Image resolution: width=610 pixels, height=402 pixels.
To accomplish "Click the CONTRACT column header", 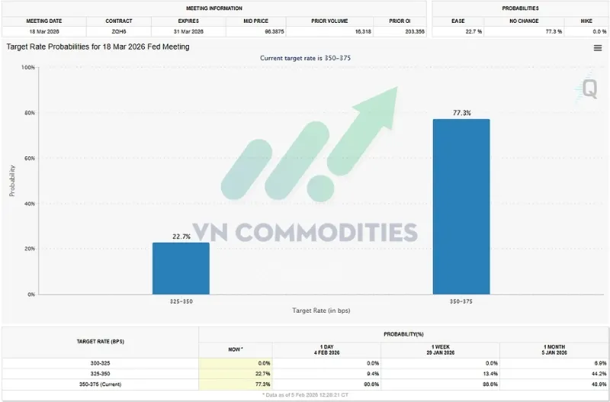I will click(x=120, y=21).
